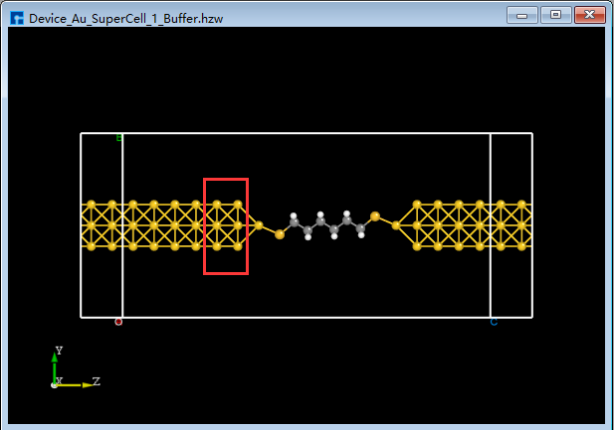Screen dimensions: 614x430
Task: Select the left sulfur atom bonded to carbon chain
Action: (x=280, y=234)
